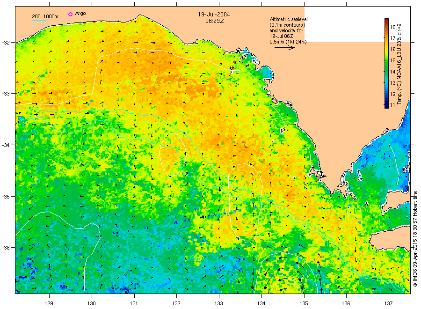Click the 135 longitude axis label
This screenshot has width=421, height=309.
304,303
